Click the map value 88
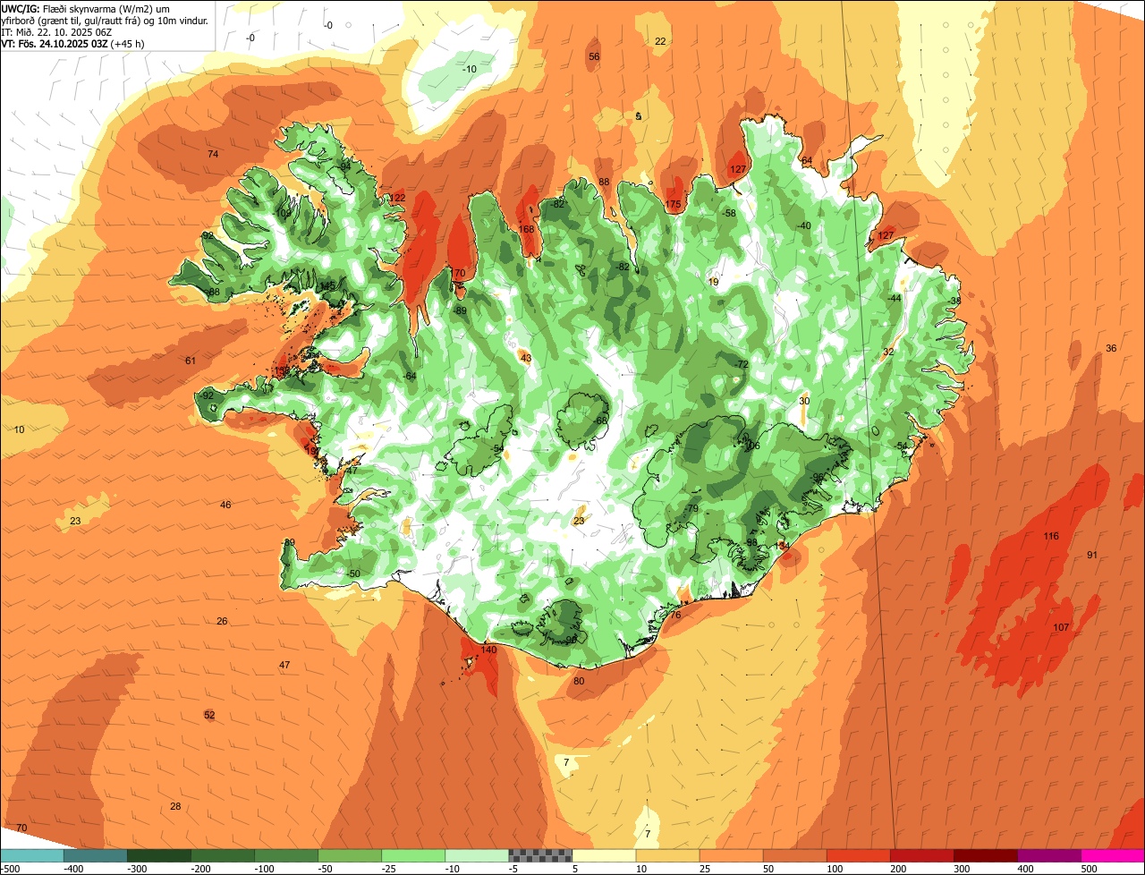This screenshot has width=1145, height=875. tap(604, 182)
